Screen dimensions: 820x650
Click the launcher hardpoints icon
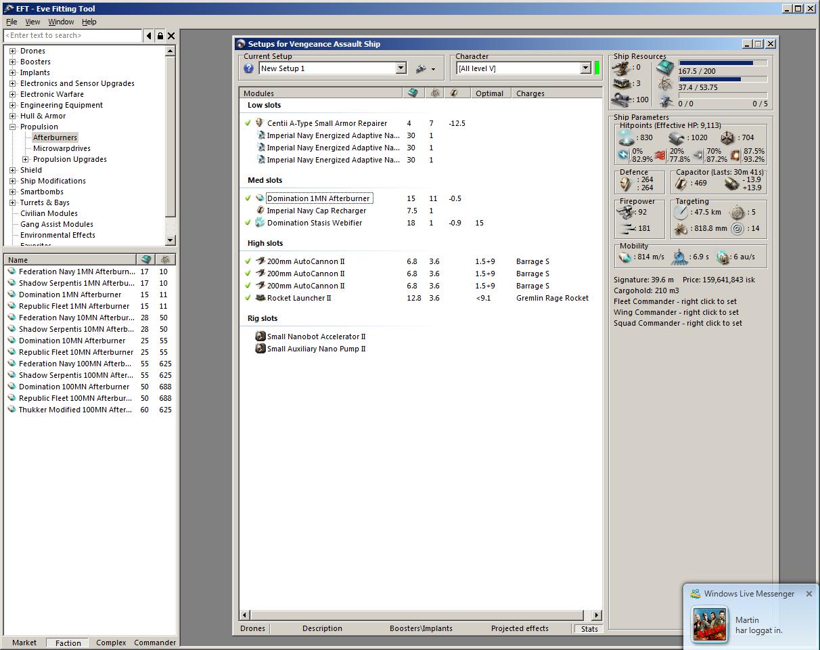622,83
